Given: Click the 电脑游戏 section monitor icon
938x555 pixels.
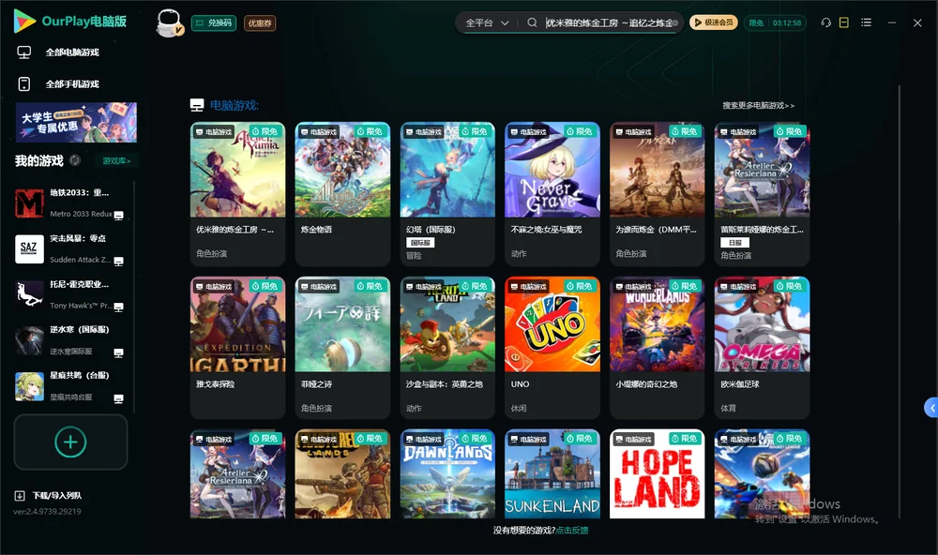Looking at the screenshot, I should tap(197, 105).
